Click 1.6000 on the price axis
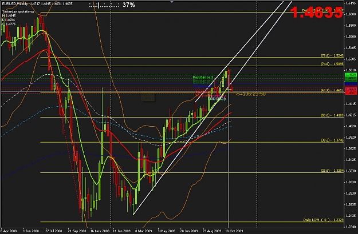 pos(352,14)
